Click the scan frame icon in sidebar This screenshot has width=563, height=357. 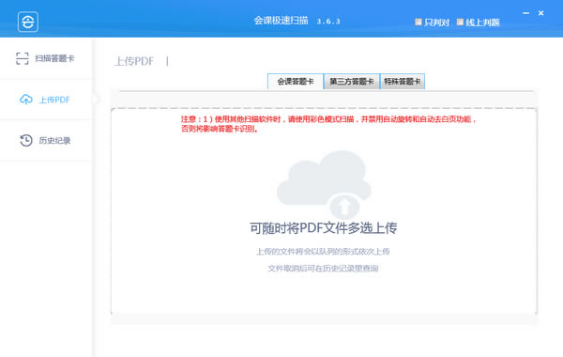(x=23, y=58)
